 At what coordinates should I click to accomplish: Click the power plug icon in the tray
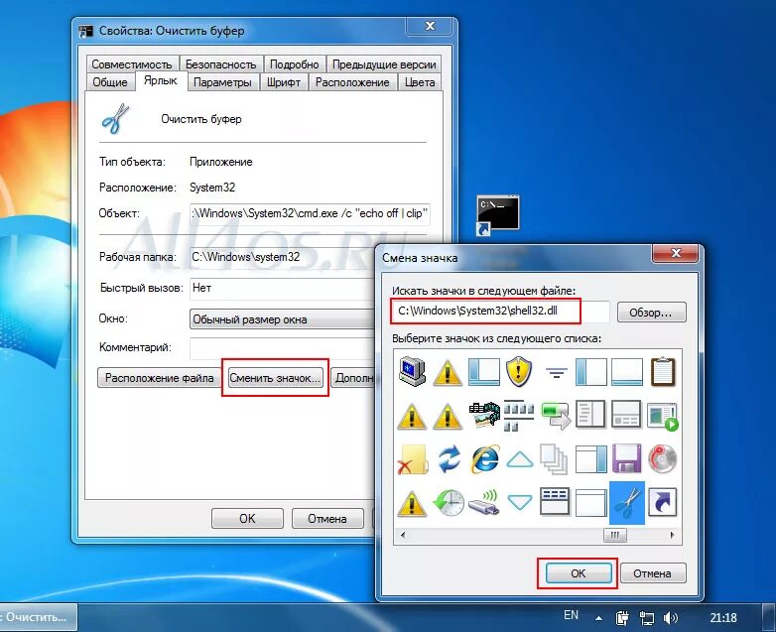622,618
